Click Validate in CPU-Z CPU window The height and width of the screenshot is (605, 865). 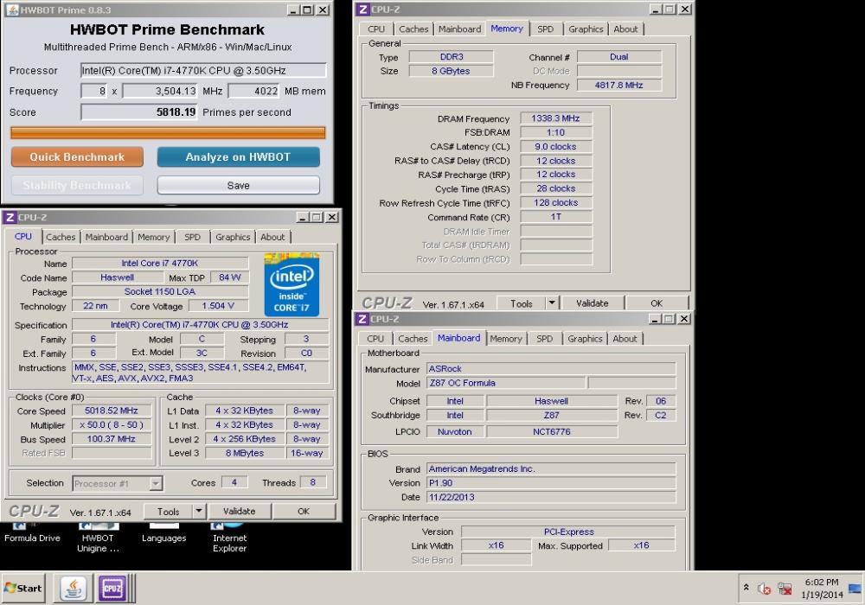tap(239, 512)
